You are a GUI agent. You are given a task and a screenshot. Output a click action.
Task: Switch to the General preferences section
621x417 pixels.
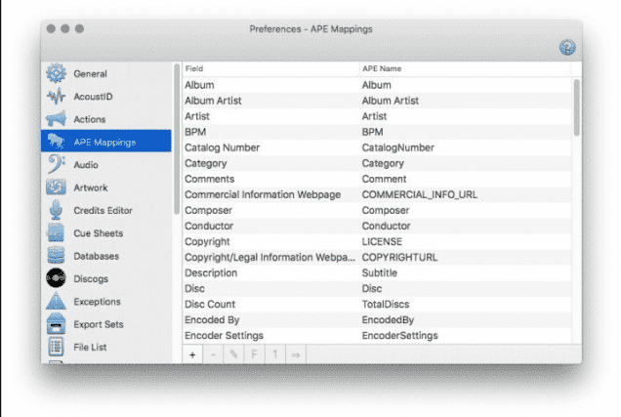[90, 73]
